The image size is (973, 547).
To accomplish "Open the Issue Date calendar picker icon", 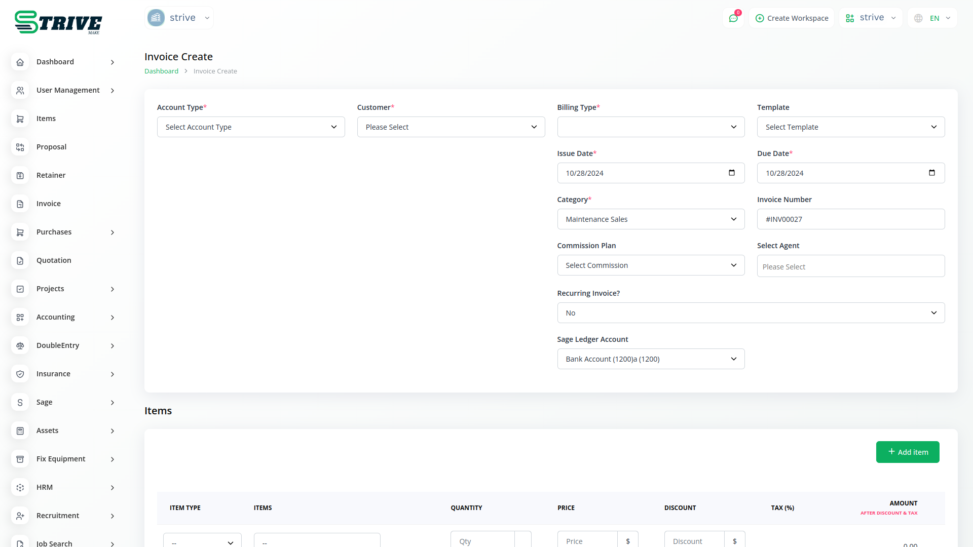I will click(731, 173).
